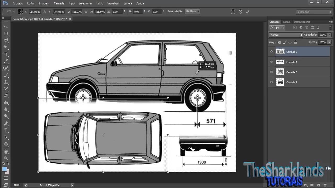Image resolution: width=335 pixels, height=188 pixels.
Task: Filter layers by smart object icon
Action: pos(319,27)
